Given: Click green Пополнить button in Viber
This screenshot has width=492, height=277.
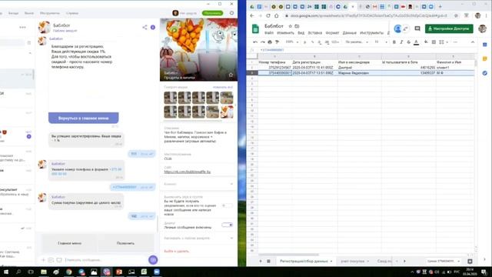Looking at the screenshot, I should click(x=213, y=13).
